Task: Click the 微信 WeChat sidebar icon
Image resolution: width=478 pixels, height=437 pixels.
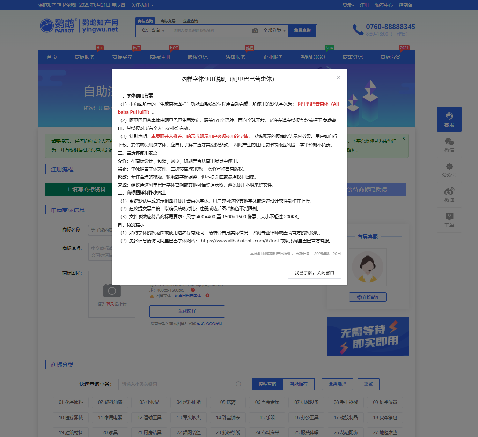Action: (449, 145)
